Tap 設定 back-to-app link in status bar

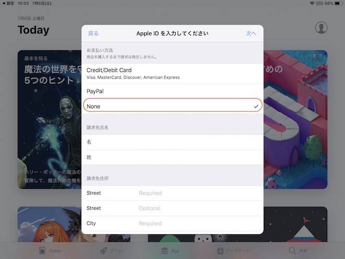8,3
